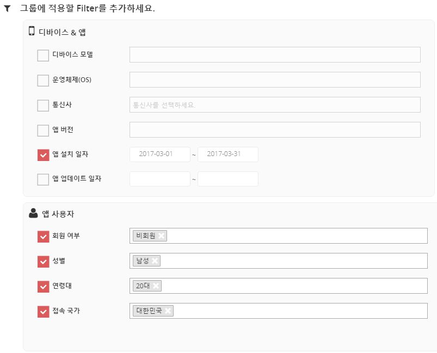Screen dimensions: 437x353
Task: Click the filter funnel icon
Action: coord(7,9)
